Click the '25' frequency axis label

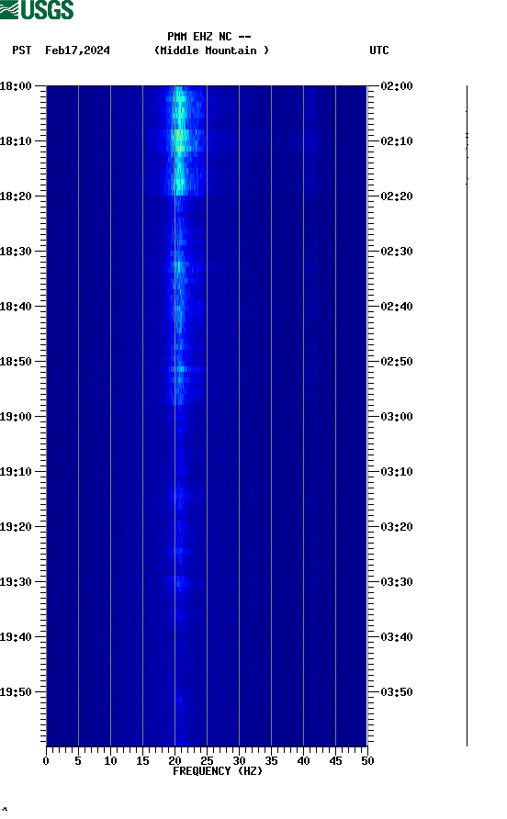pos(207,761)
